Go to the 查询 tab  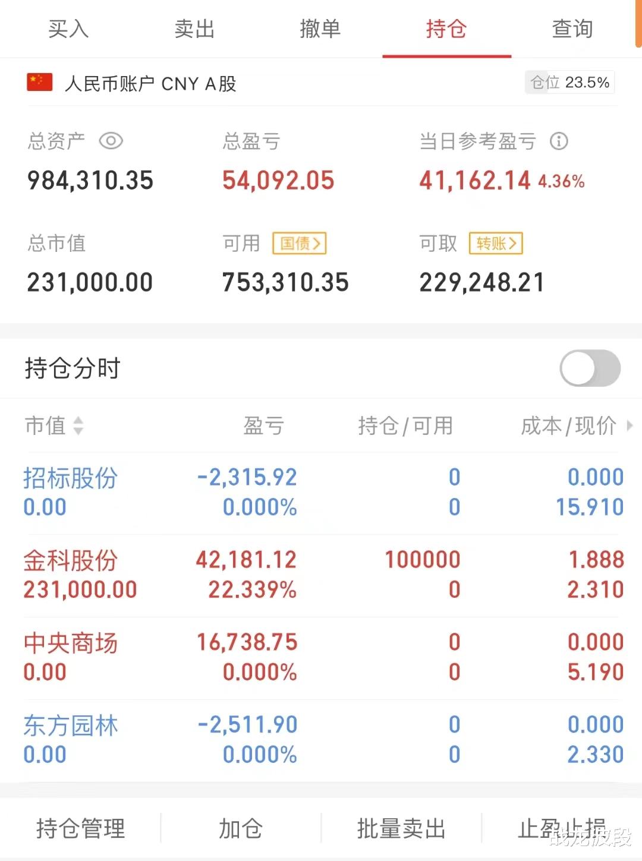click(572, 29)
